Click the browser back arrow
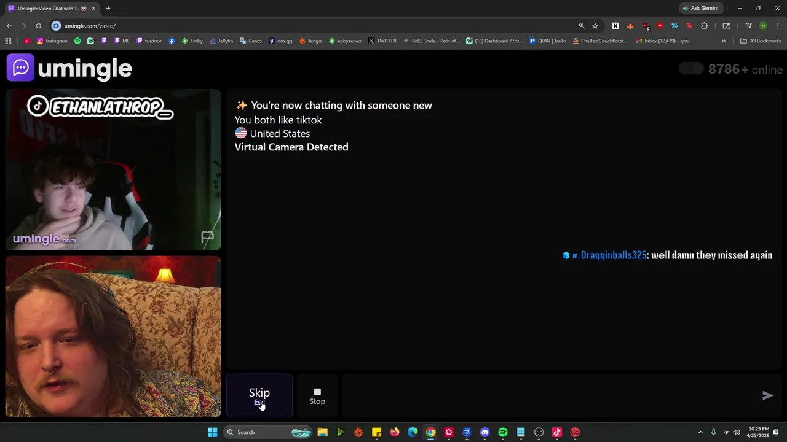 9,26
